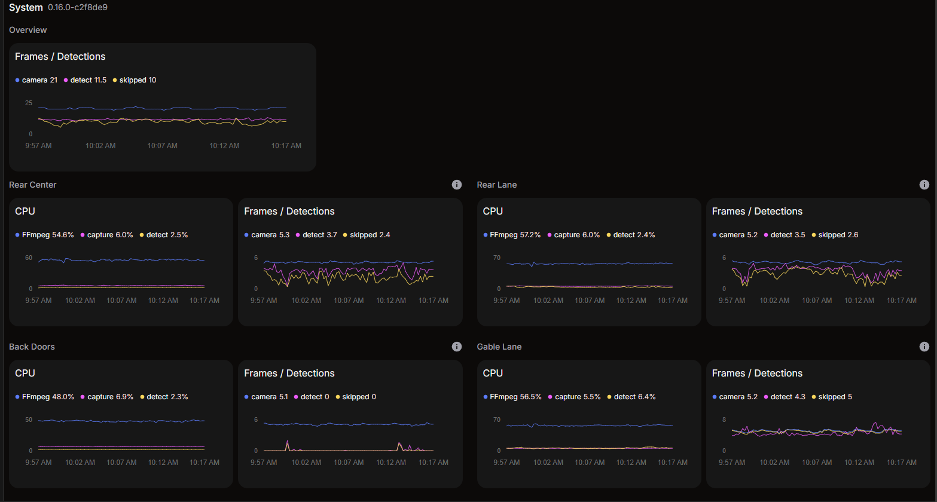The height and width of the screenshot is (502, 937).
Task: Click the Back Doors CPU chart title
Action: 25,373
